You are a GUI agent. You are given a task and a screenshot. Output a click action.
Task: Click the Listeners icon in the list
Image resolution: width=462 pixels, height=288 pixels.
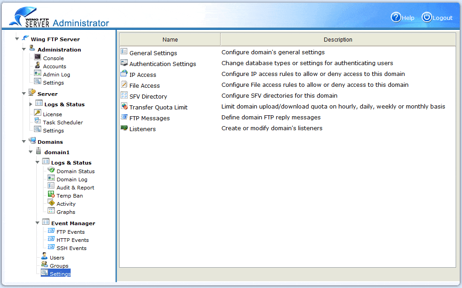(124, 128)
